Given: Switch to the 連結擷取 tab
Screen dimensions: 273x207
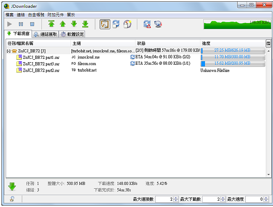Looking at the screenshot, I should coord(46,34).
